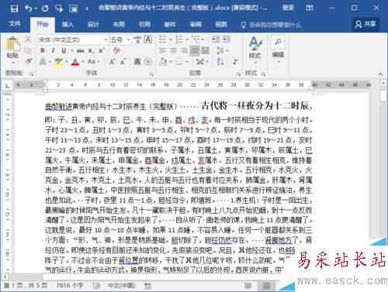Open the font name 宋体 dropdown
The height and width of the screenshot is (292, 388).
pos(106,40)
